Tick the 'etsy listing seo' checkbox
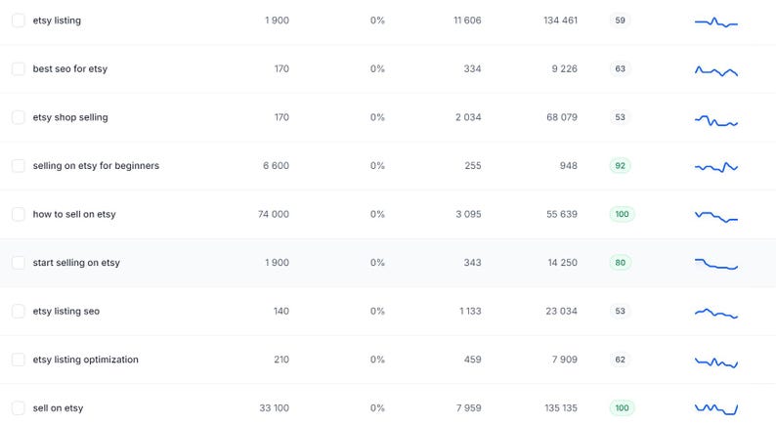 point(19,312)
